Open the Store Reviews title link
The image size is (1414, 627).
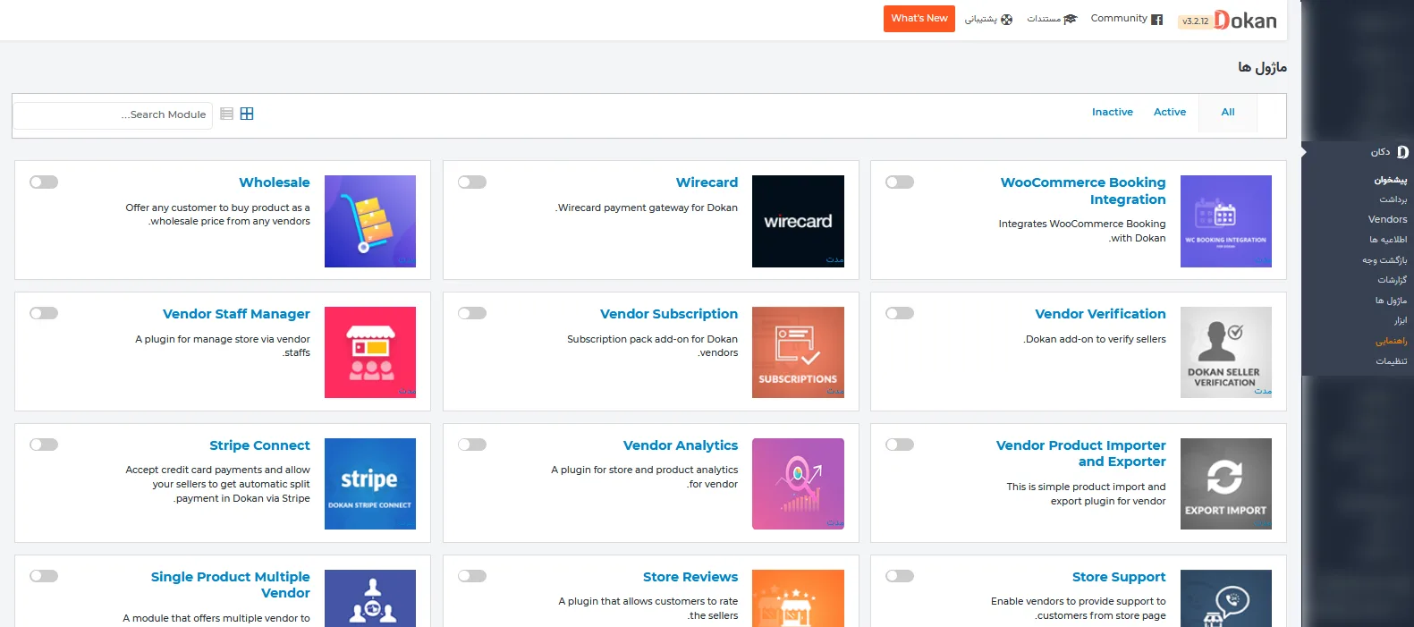pyautogui.click(x=690, y=577)
